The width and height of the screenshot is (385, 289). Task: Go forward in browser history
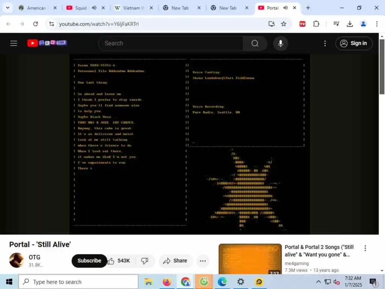click(x=22, y=24)
